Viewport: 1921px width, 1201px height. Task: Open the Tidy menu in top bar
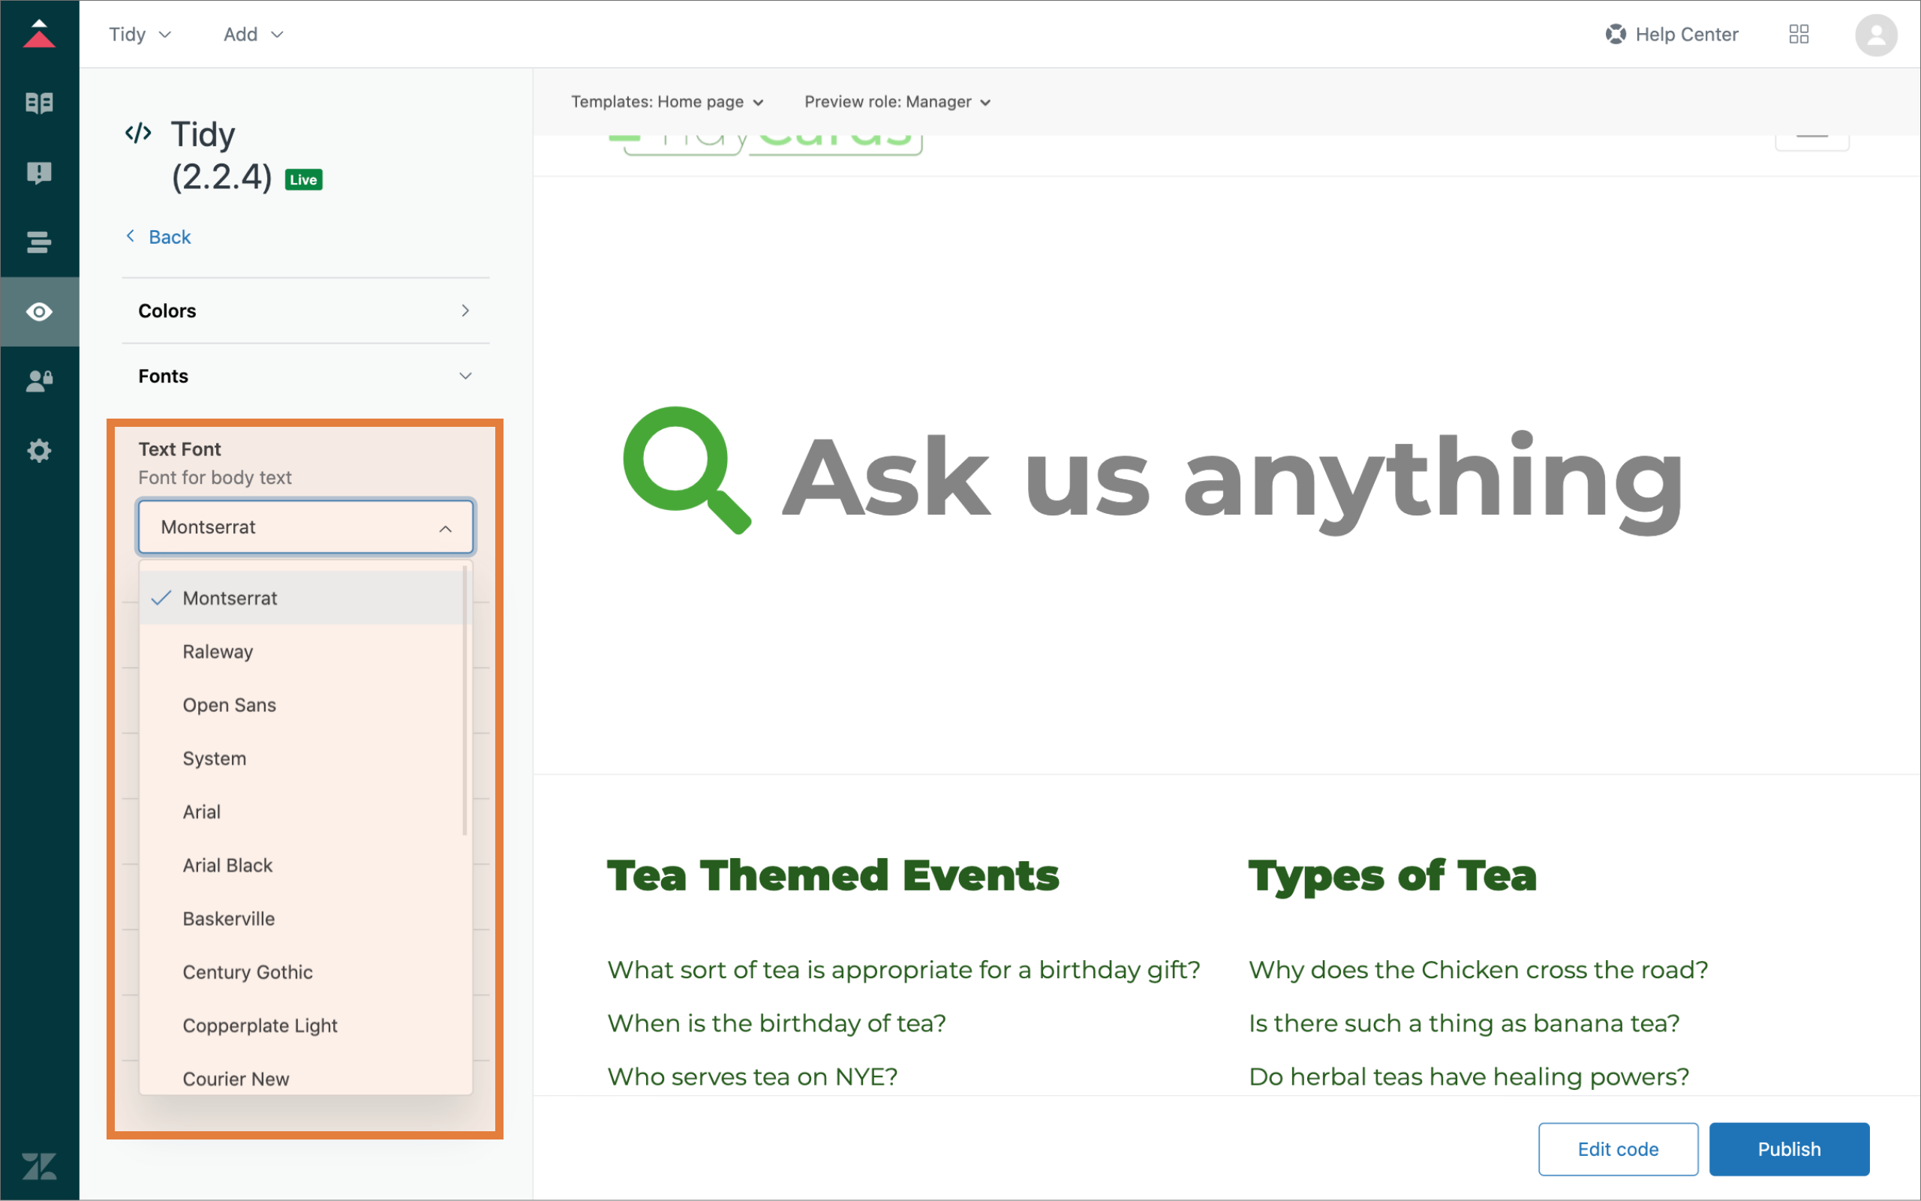pos(140,35)
